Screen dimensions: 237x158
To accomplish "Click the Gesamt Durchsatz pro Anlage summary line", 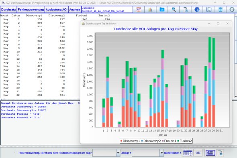I will point(40,103).
